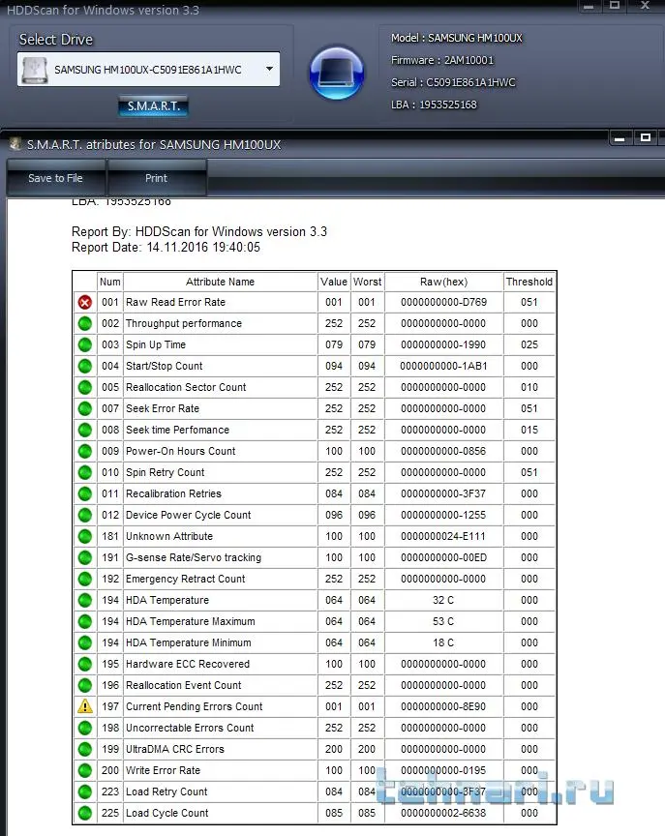Click G-sense Rate raw value 0000000000-00ED

[x=443, y=557]
